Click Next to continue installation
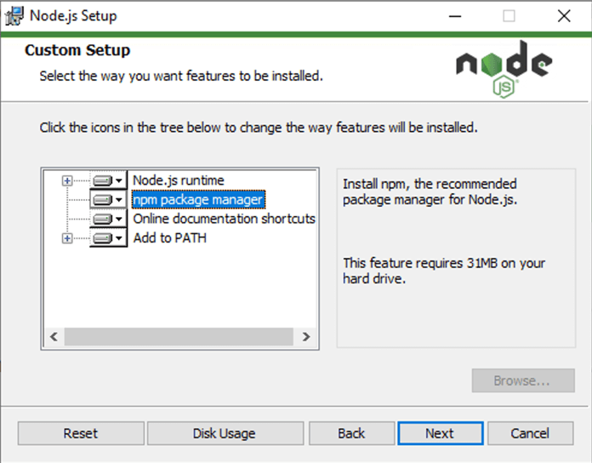 (439, 433)
